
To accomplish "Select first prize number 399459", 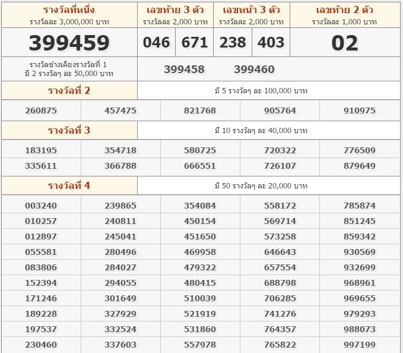I will [69, 43].
